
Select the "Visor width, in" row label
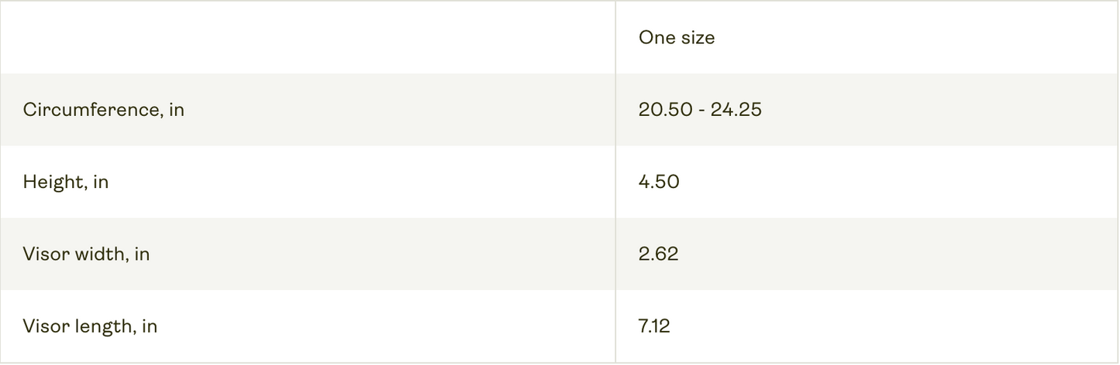[x=86, y=254]
